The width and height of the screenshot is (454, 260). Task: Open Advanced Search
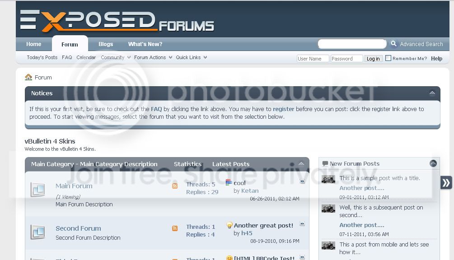(421, 44)
